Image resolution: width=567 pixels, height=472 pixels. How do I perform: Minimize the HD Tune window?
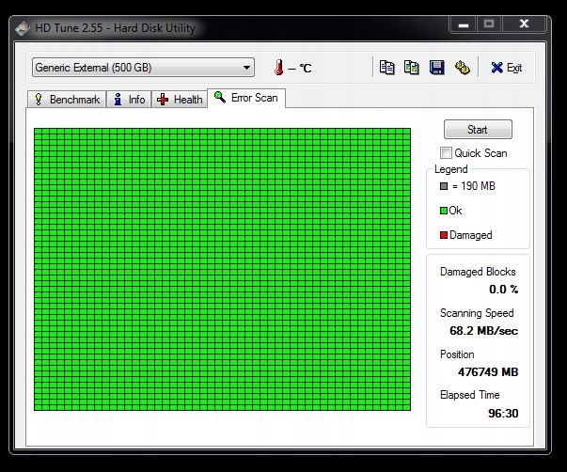(x=464, y=24)
